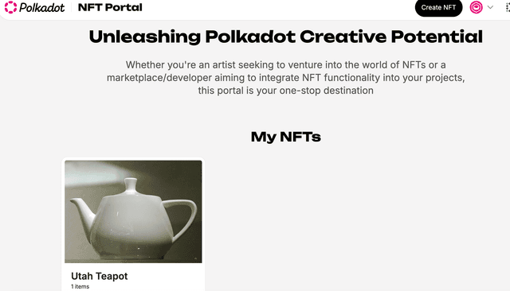Screen dimensions: 510x291
Task: Click the teapot's handle in the image
Action: pos(182,217)
